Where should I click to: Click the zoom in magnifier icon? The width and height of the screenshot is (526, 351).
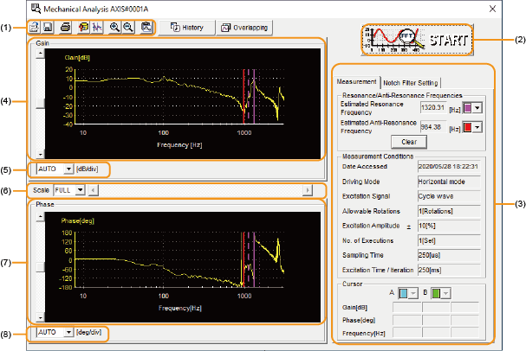114,28
